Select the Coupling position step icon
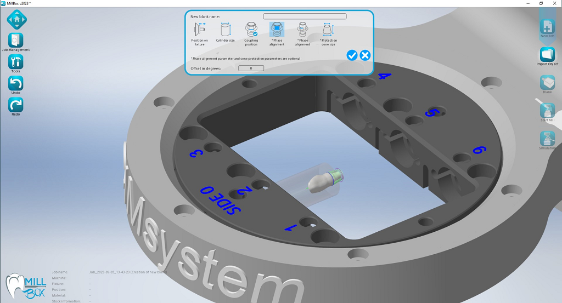The height and width of the screenshot is (303, 562). pyautogui.click(x=251, y=30)
